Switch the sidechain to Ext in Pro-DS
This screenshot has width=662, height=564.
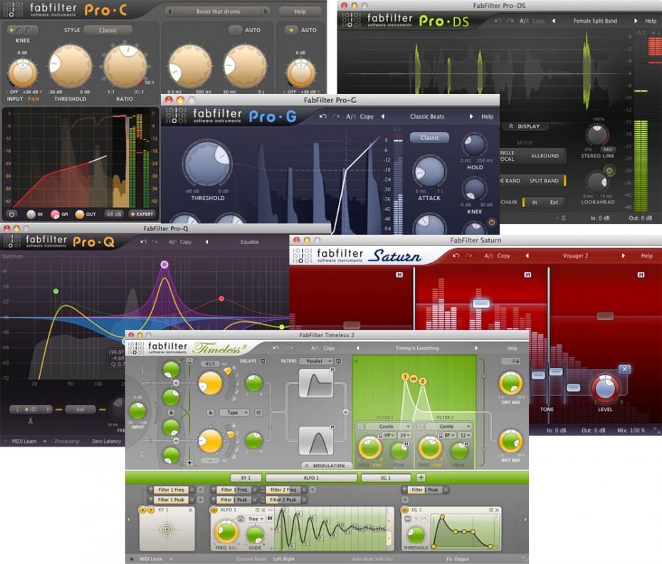pos(553,202)
